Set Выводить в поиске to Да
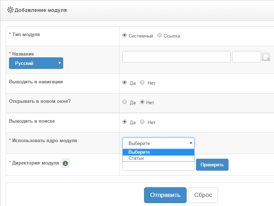Image resolution: width=274 pixels, height=206 pixels. 125,122
